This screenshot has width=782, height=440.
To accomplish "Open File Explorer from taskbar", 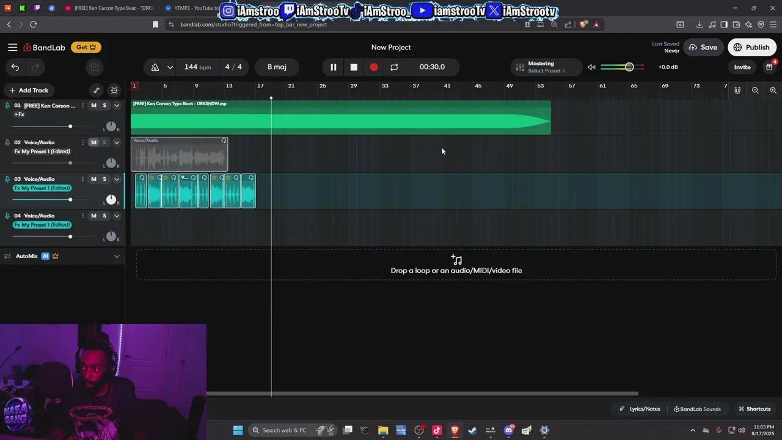I will point(383,430).
